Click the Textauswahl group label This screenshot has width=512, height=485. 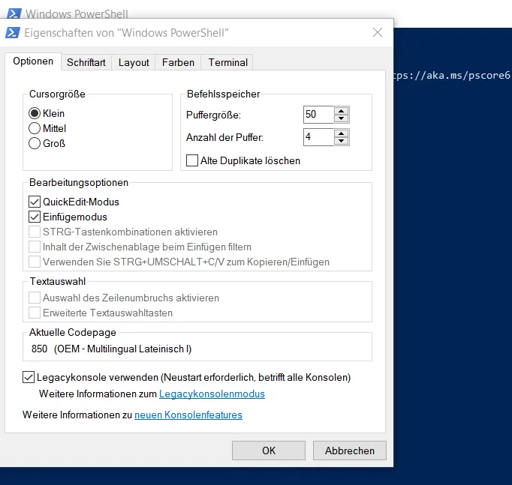[x=58, y=281]
